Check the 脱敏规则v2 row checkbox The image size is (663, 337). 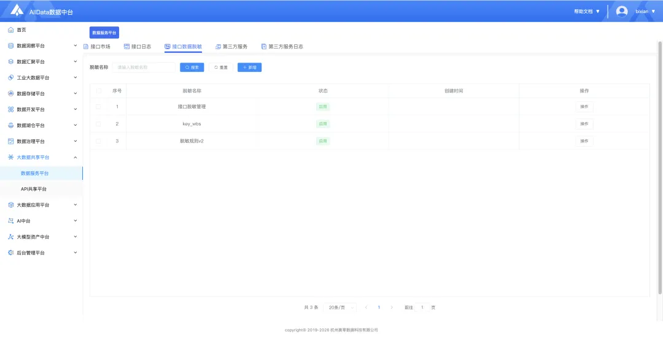click(x=98, y=141)
